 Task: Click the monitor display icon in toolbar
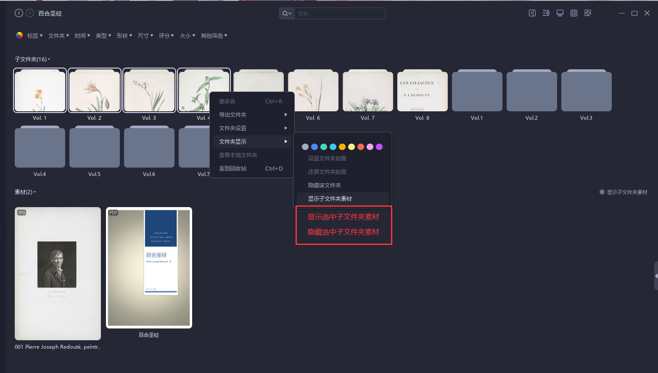coord(560,13)
